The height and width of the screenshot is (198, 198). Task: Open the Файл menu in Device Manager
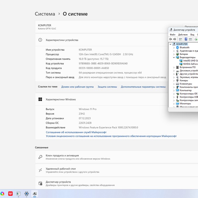(x=173, y=35)
